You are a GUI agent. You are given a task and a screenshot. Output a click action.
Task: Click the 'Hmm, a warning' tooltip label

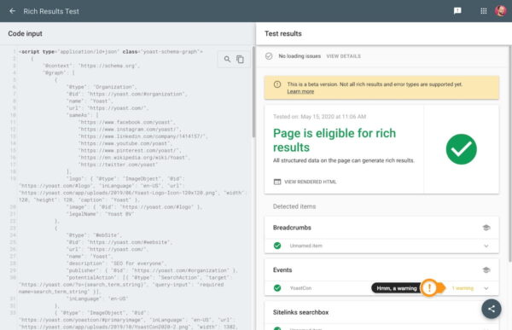[397, 288]
